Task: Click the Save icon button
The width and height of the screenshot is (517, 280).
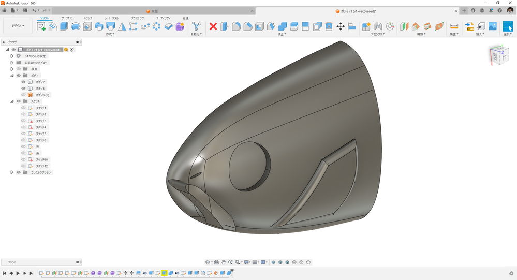Action: (25, 10)
